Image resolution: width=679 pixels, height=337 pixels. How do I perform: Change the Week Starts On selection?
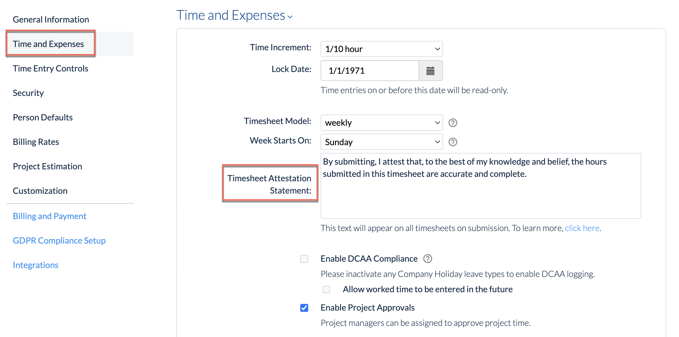tap(381, 142)
